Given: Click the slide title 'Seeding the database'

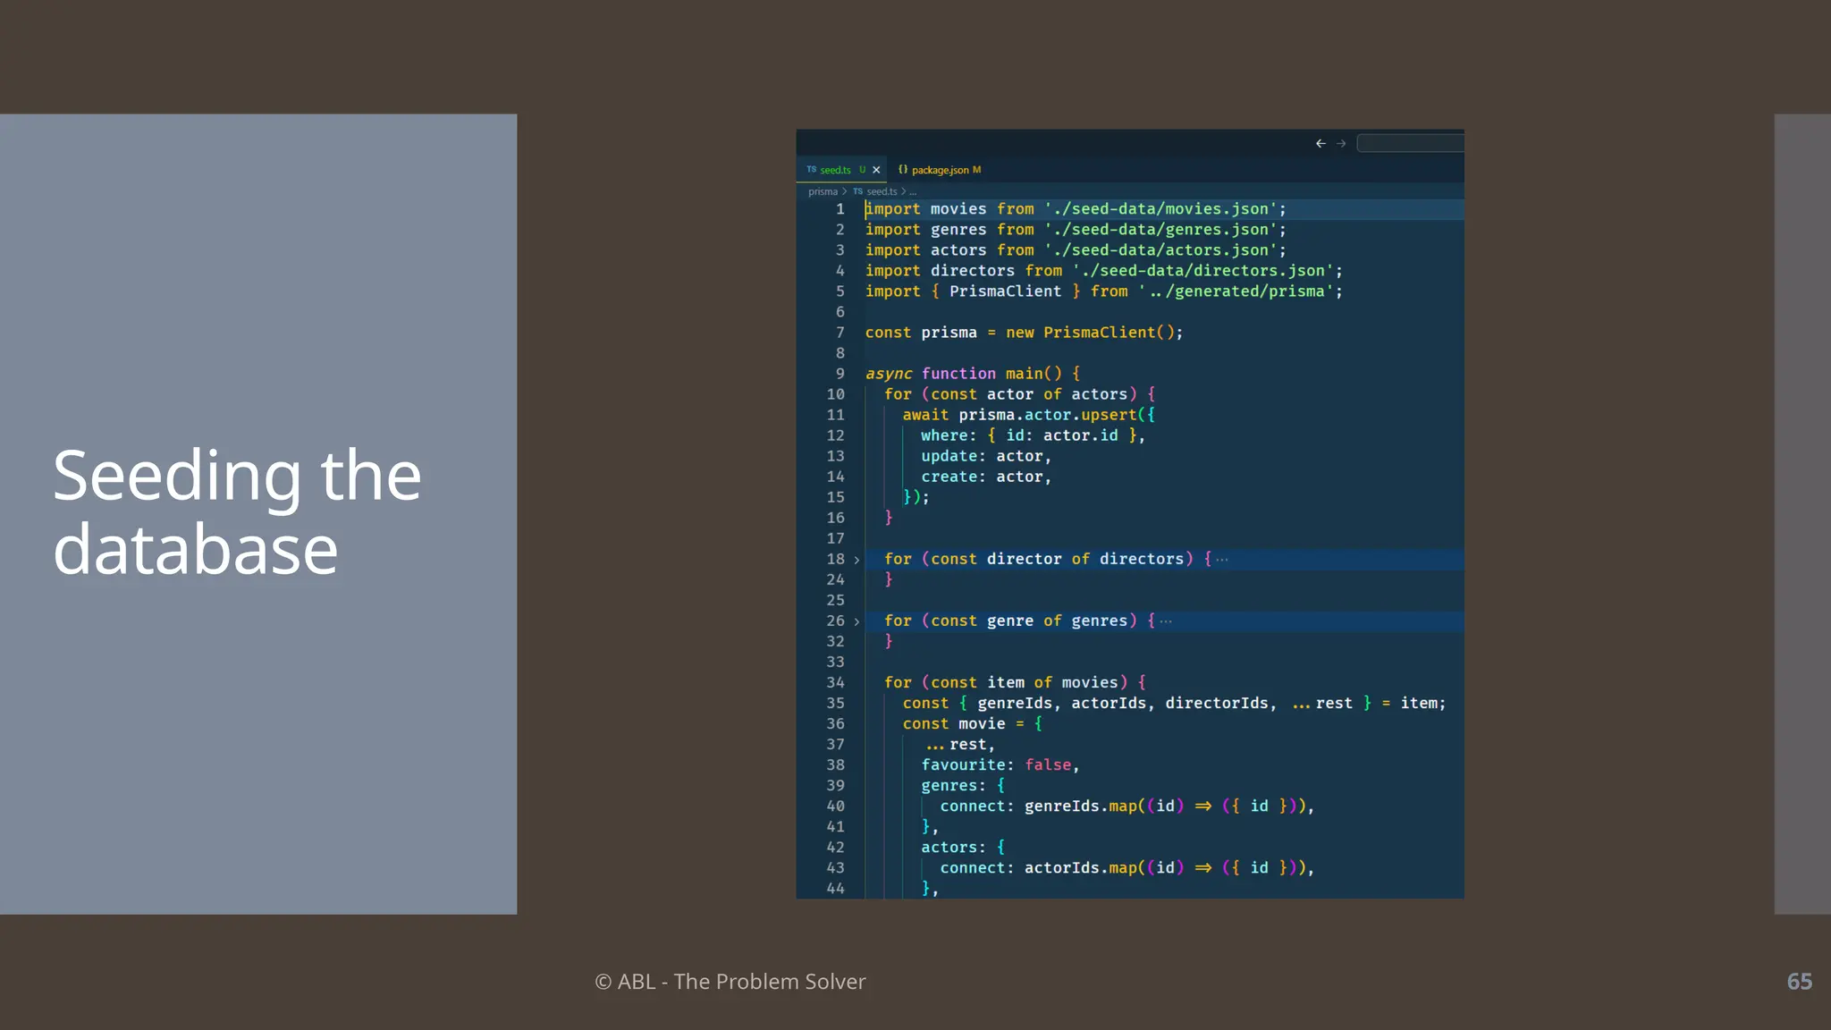Looking at the screenshot, I should 237,511.
